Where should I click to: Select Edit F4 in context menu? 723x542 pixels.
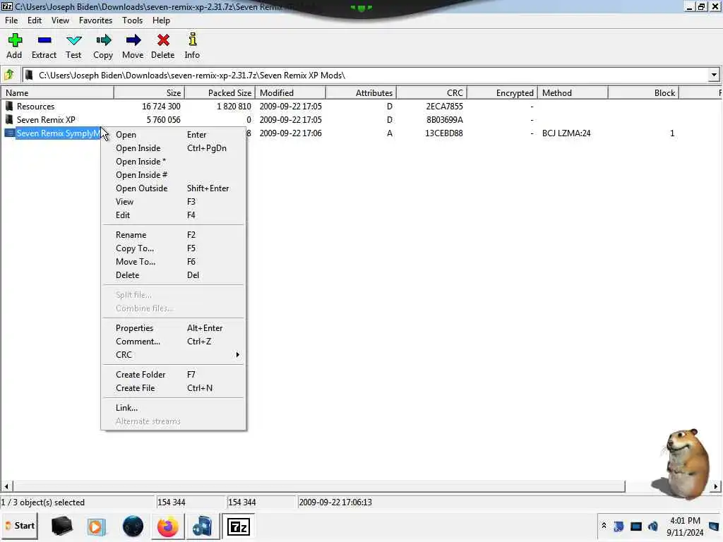pos(174,215)
